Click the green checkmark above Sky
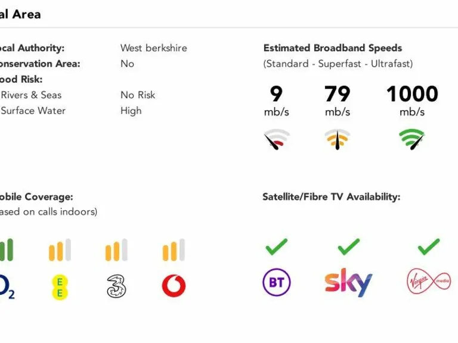Screen dimensions: 458x343 point(348,246)
